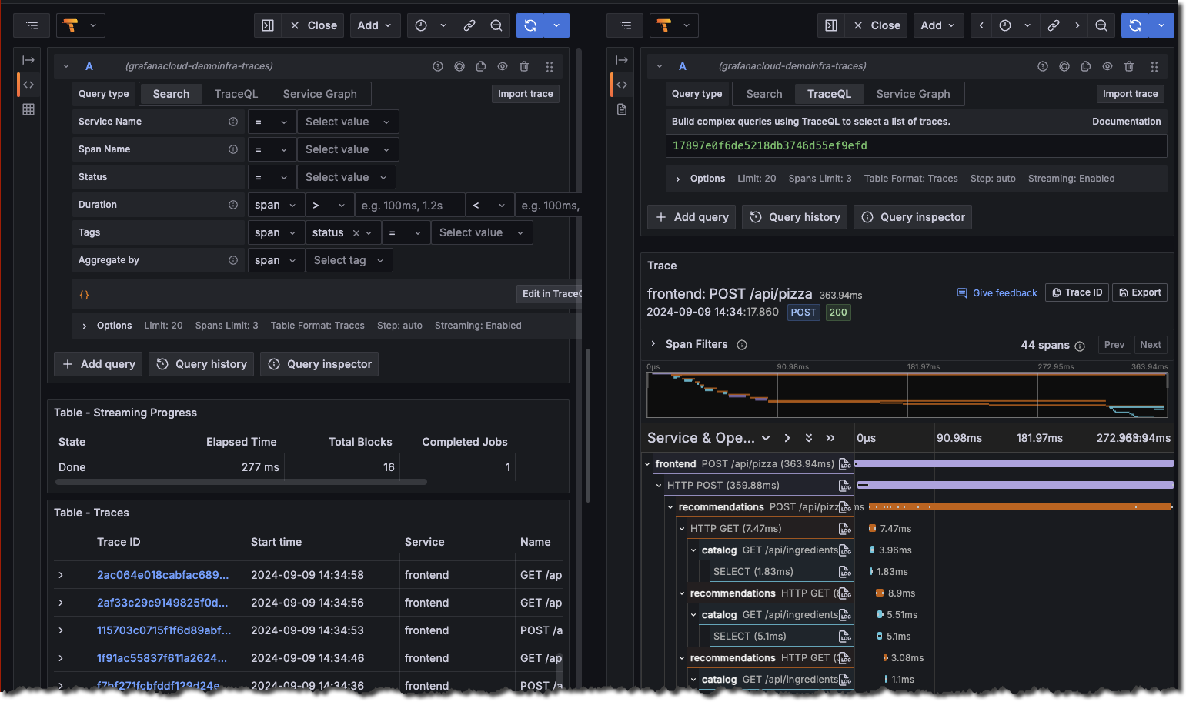Duplicate the left query with the copy icon
Screen dimensions: 1186x702
coord(481,66)
